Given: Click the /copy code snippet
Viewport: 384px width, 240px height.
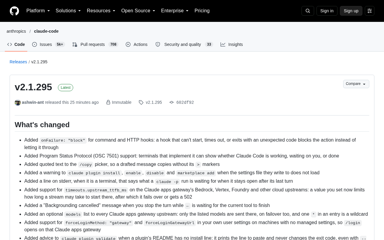Looking at the screenshot, I should [85, 165].
